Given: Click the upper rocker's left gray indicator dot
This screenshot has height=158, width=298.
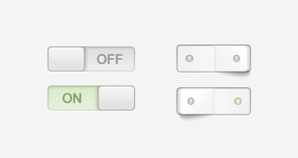Looking at the screenshot, I should point(190,58).
